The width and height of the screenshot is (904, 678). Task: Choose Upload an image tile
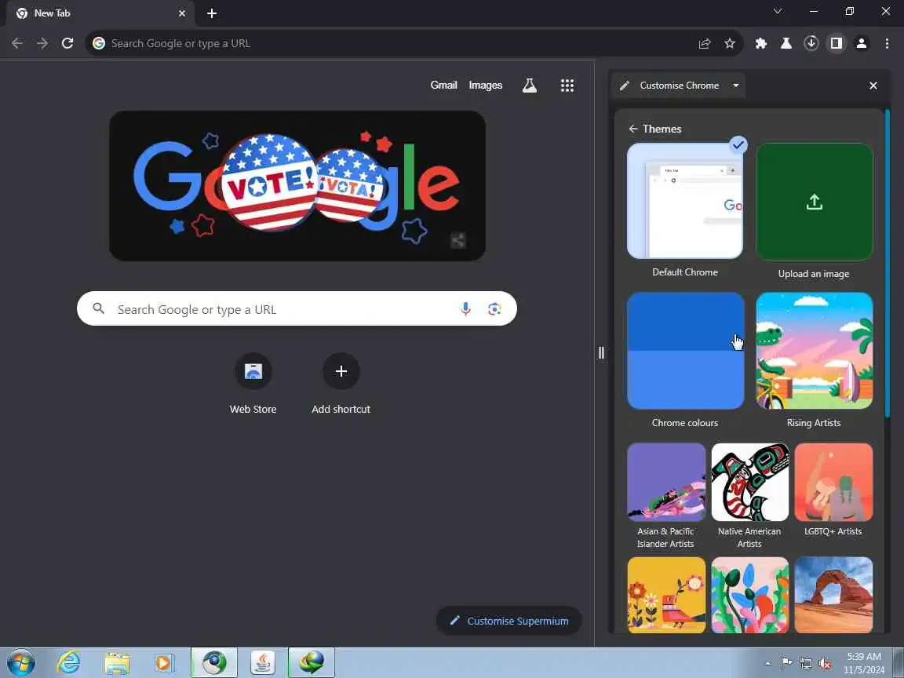pos(814,202)
